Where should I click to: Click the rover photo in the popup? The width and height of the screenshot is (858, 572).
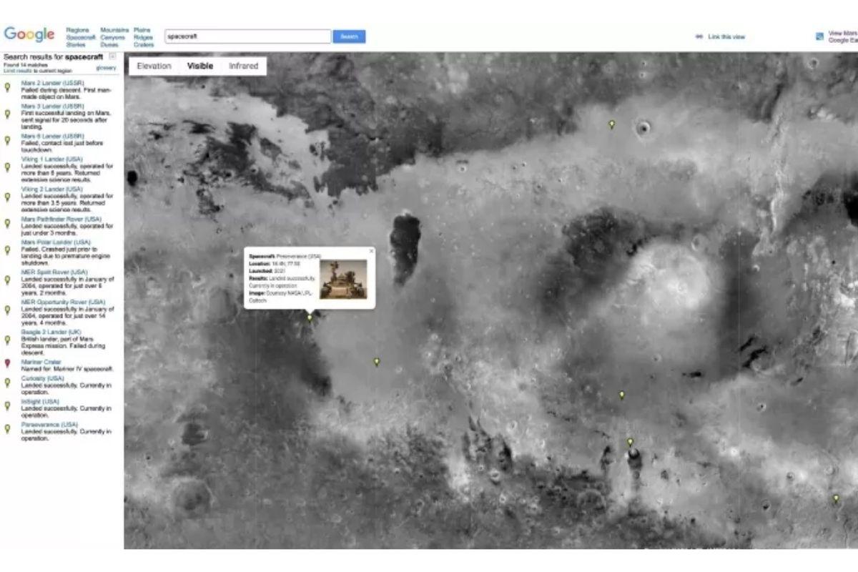click(343, 279)
